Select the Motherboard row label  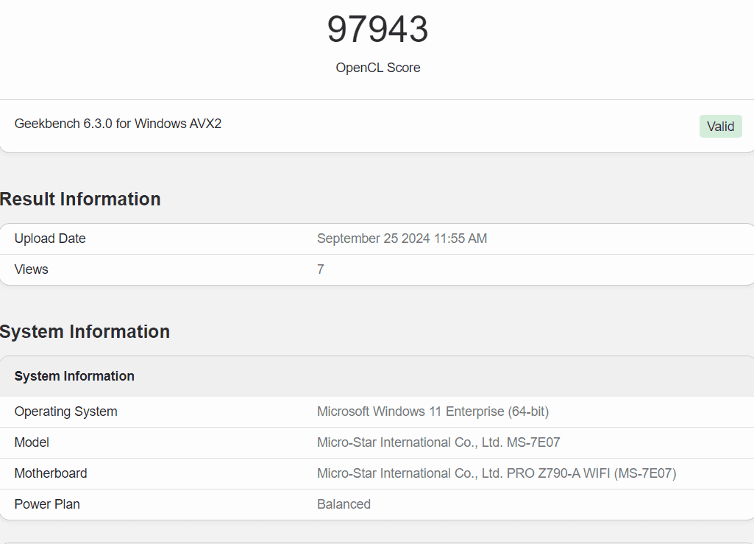click(51, 473)
